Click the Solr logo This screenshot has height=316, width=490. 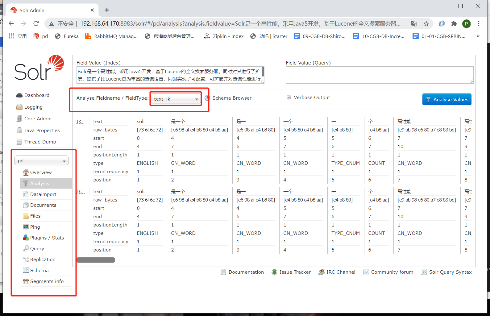[x=39, y=68]
